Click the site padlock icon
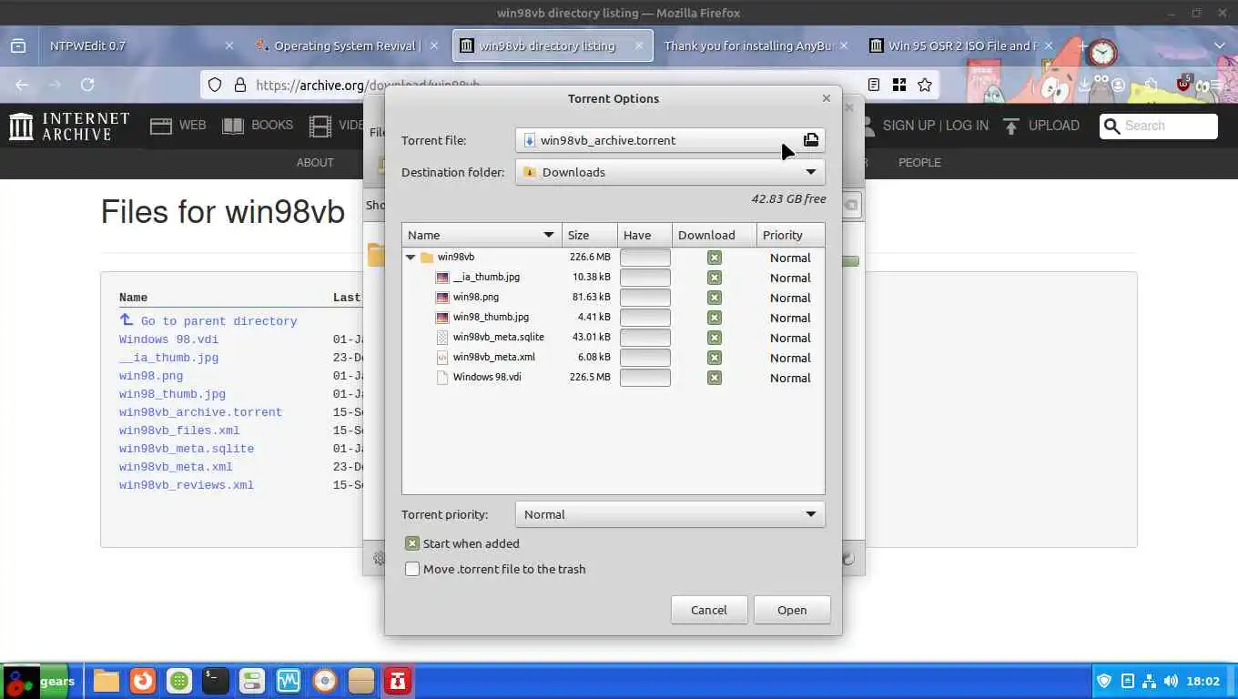The width and height of the screenshot is (1238, 699). [240, 85]
